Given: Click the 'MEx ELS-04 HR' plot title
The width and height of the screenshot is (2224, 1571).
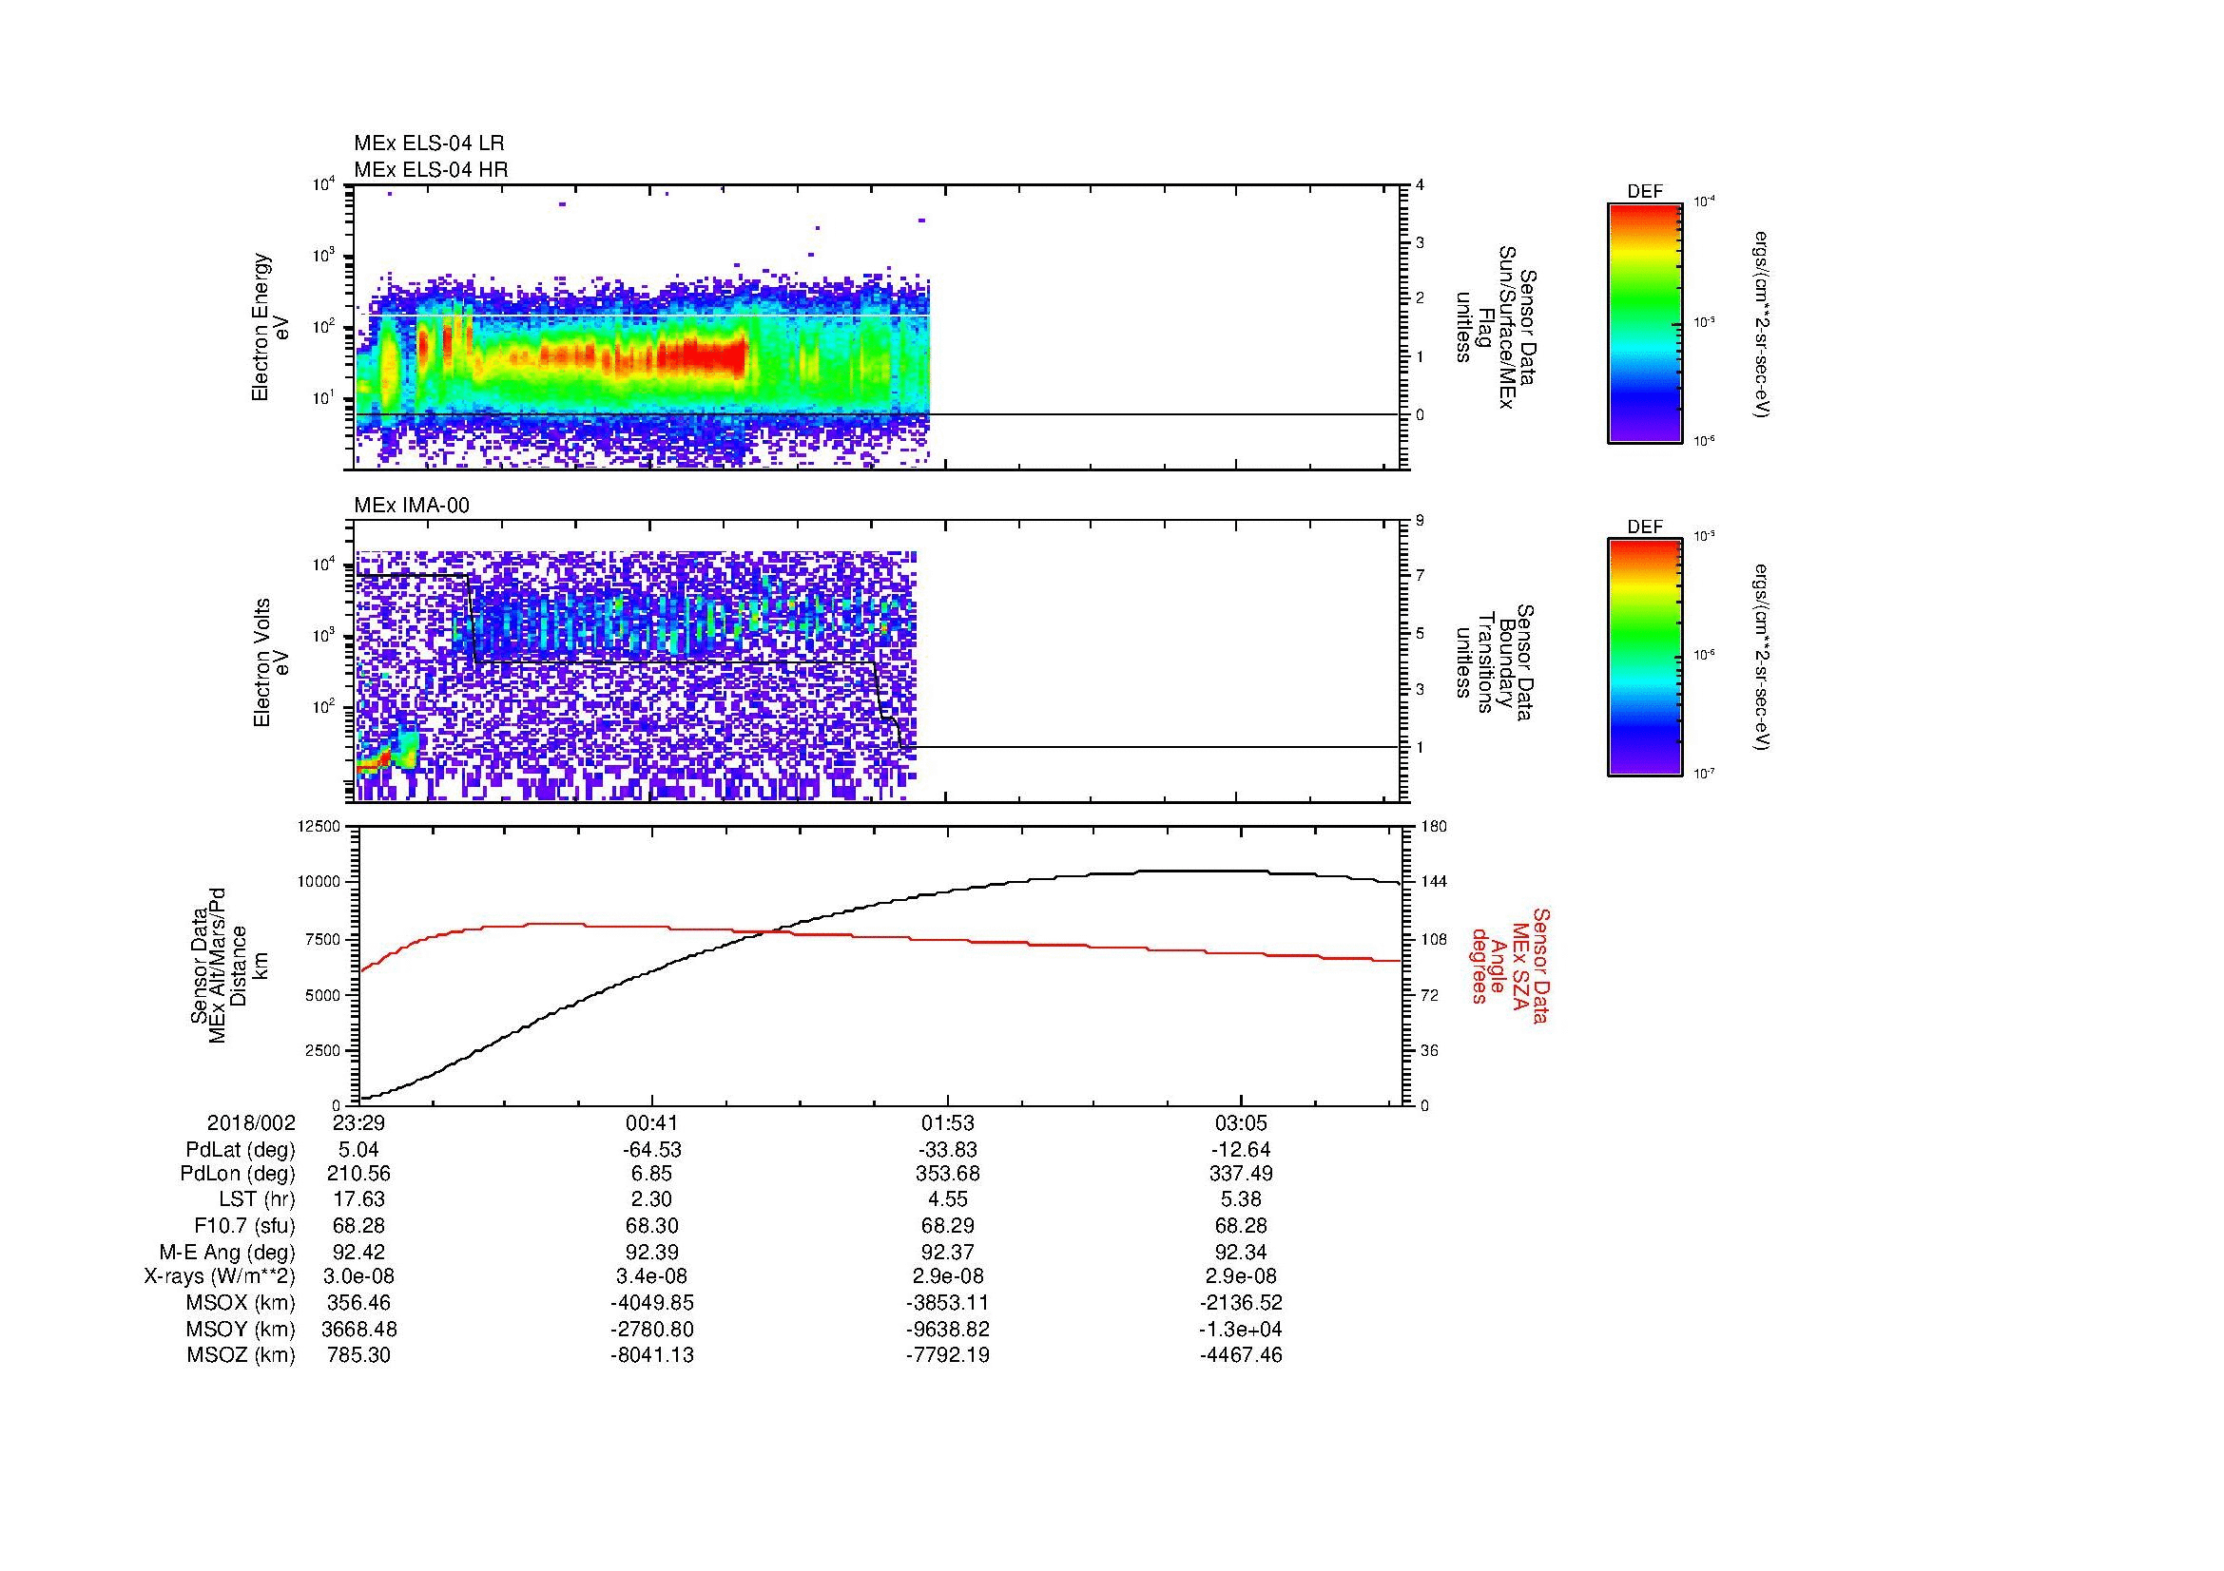Looking at the screenshot, I should [431, 170].
